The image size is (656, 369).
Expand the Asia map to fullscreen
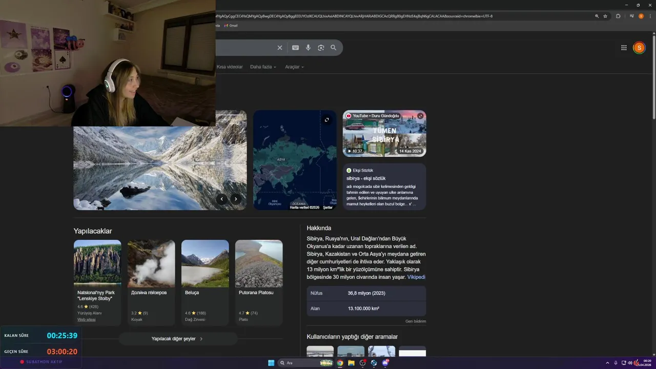(326, 120)
